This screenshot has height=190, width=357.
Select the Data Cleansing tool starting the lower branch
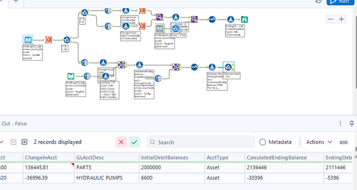(85, 62)
